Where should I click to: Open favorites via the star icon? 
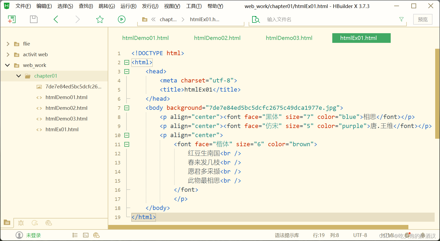click(x=100, y=19)
